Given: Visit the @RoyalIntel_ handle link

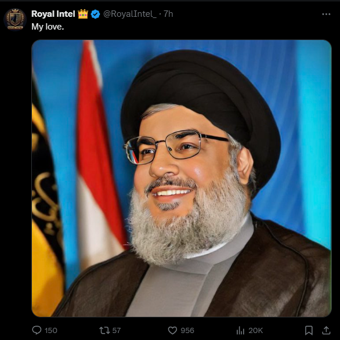Looking at the screenshot, I should click(x=129, y=14).
